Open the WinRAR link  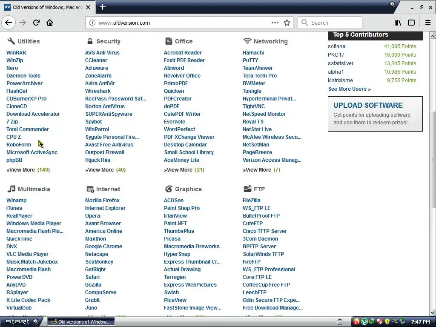16,52
